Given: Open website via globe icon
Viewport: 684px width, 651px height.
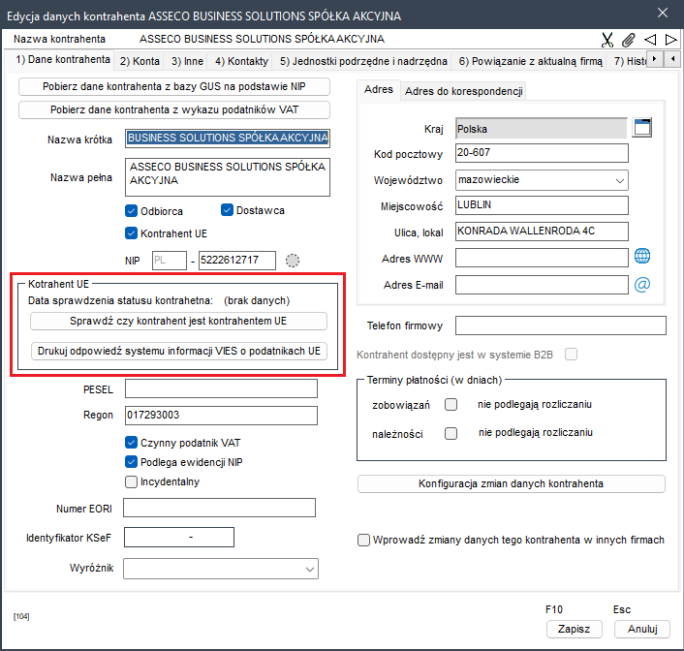Looking at the screenshot, I should click(641, 256).
